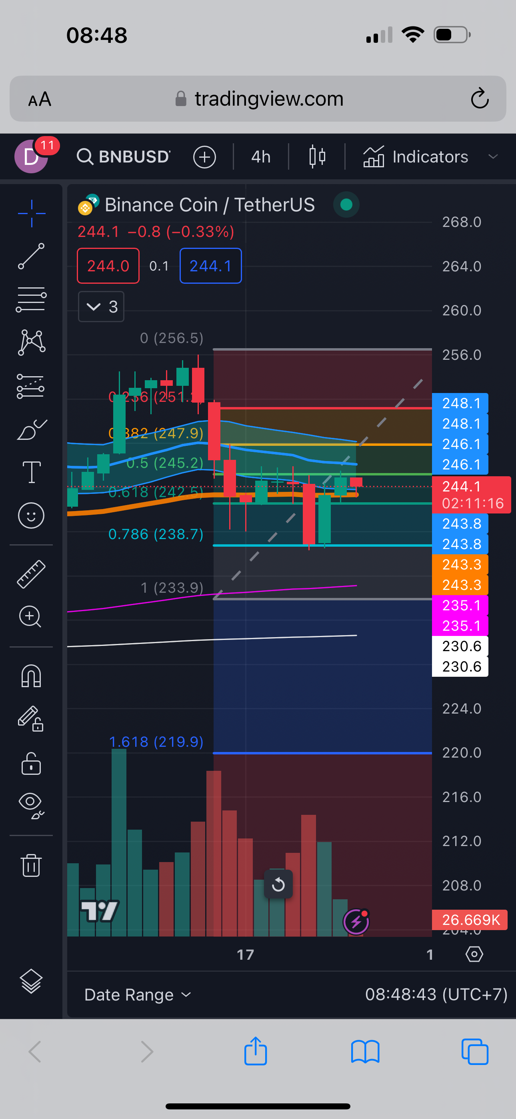Image resolution: width=516 pixels, height=1119 pixels.
Task: Click the compare or add symbol plus icon
Action: pyautogui.click(x=204, y=157)
